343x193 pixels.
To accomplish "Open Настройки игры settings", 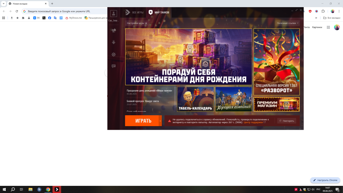I will point(137,23).
